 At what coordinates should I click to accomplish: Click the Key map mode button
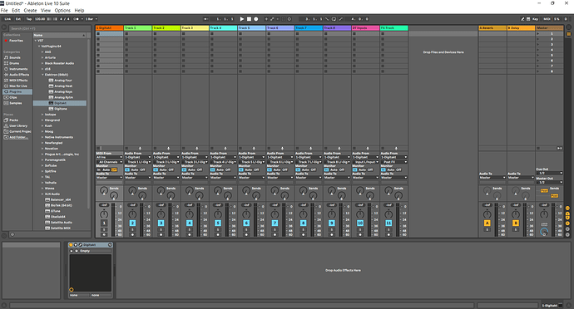coord(536,19)
